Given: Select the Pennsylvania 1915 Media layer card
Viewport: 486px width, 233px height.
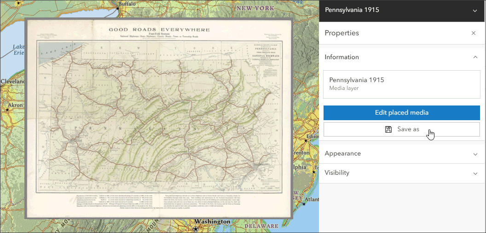Looking at the screenshot, I should 402,84.
